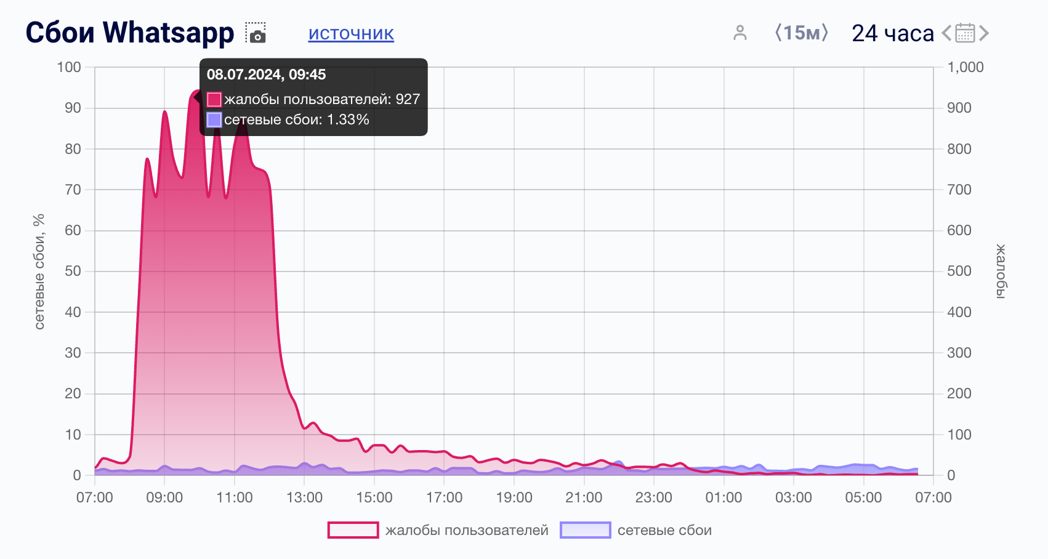Click the "300" right axis label
The image size is (1048, 559).
click(x=959, y=353)
